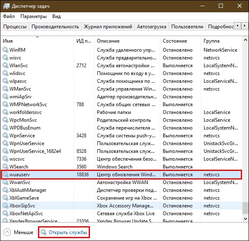Click PID 2712 of WlanSvc
This screenshot has width=249, height=241.
click(81, 66)
